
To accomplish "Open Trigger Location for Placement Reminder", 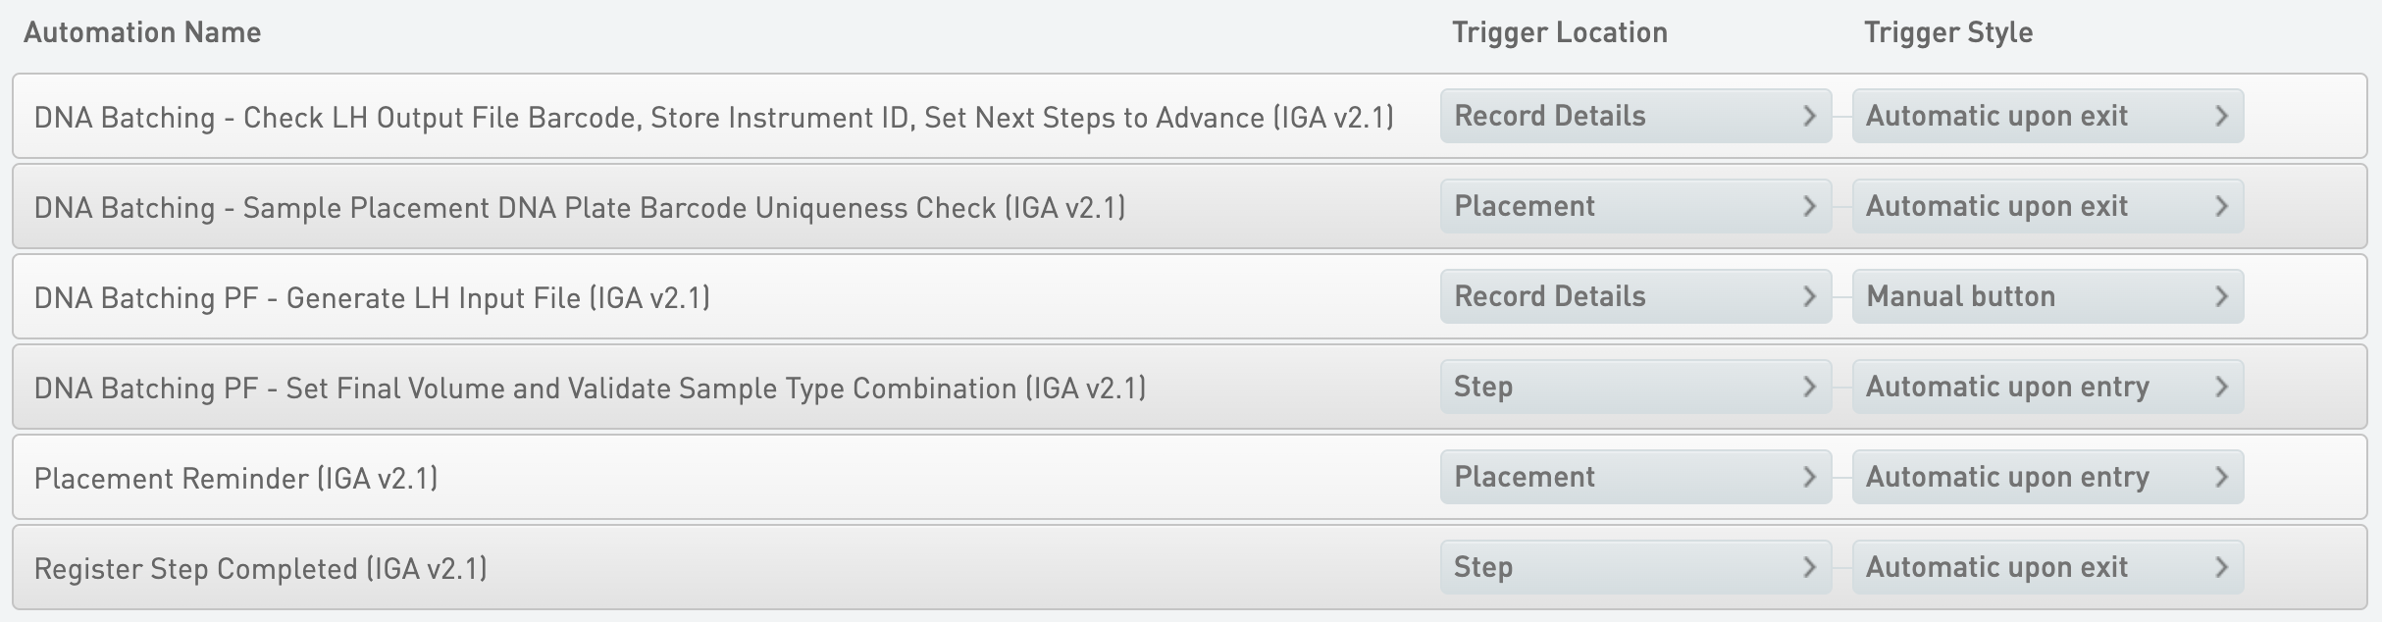I will tap(1634, 477).
